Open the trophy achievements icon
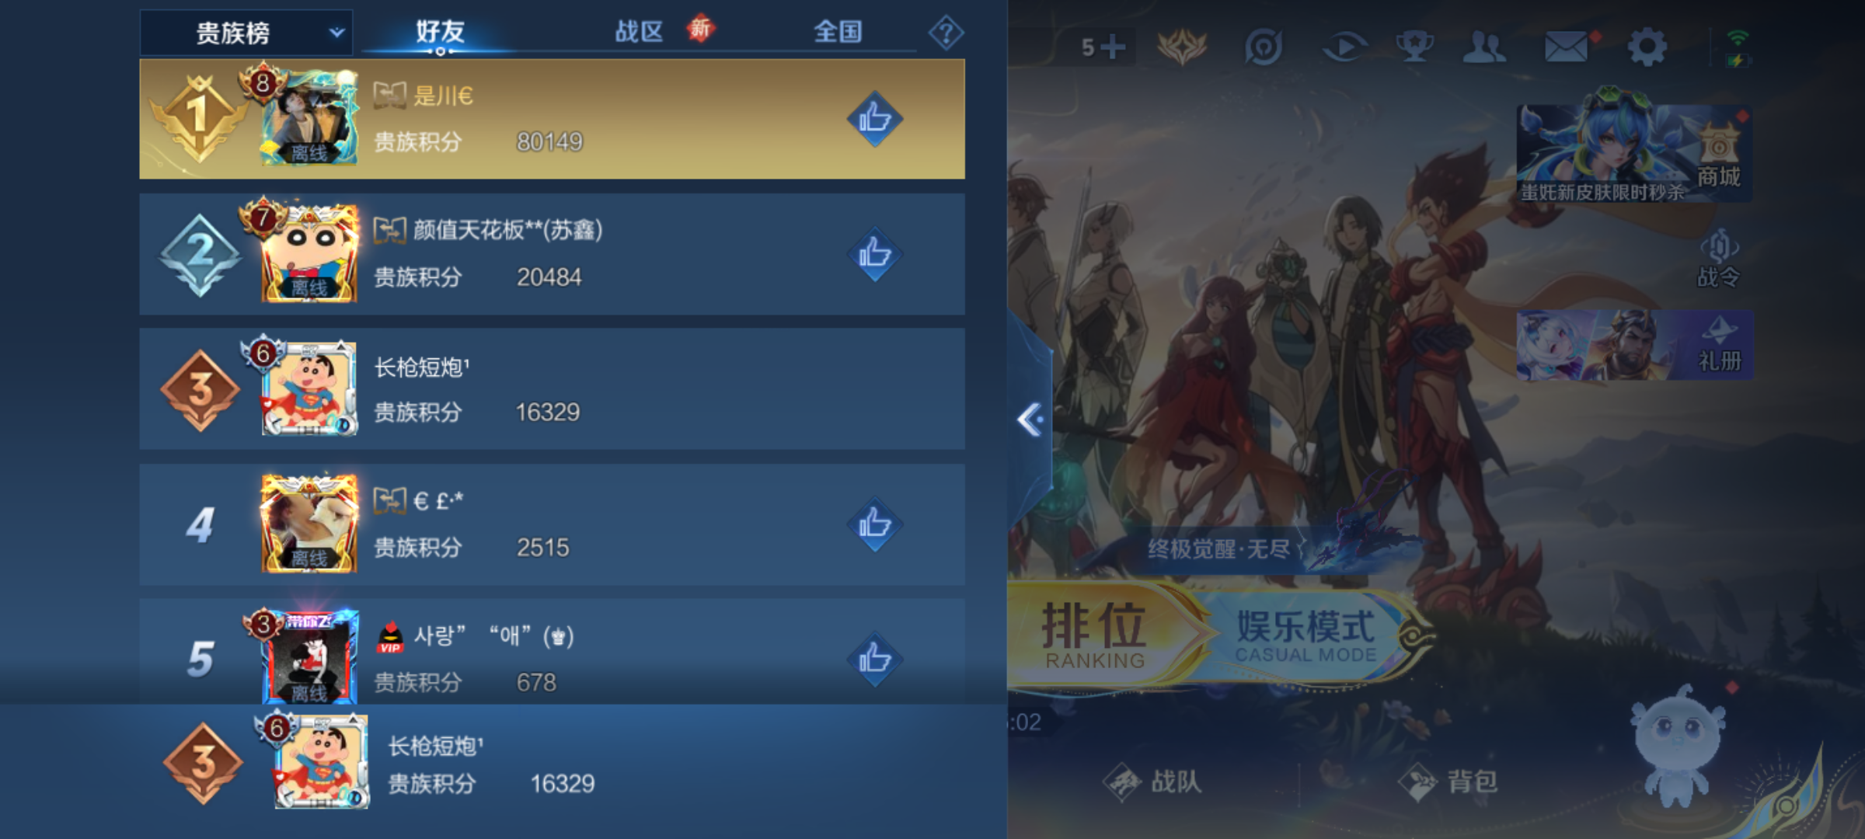 [x=1414, y=47]
